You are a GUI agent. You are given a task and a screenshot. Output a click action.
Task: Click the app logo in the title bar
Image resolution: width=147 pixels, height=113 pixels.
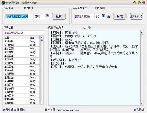point(3,3)
